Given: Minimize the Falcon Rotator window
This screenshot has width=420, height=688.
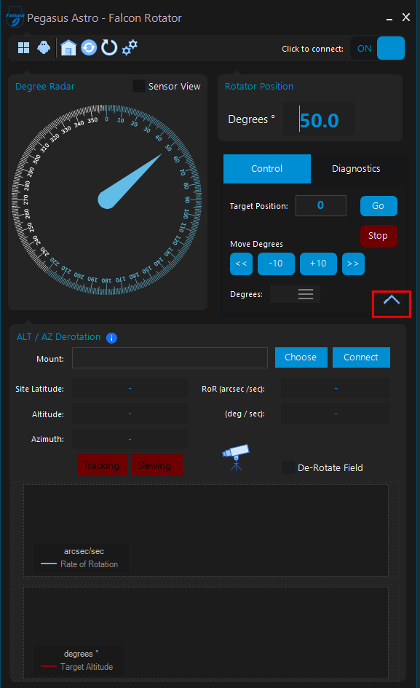Looking at the screenshot, I should 389,18.
